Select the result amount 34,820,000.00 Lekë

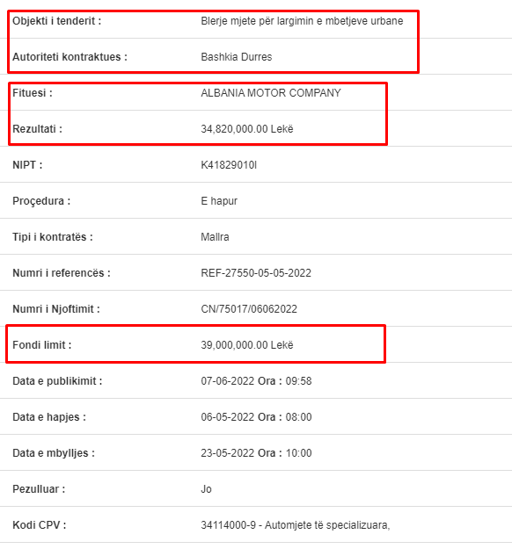coord(247,129)
